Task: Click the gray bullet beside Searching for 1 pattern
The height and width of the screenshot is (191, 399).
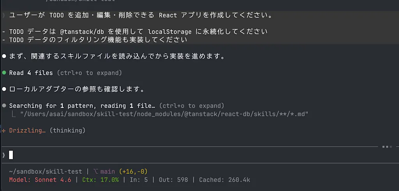Action: click(4, 105)
